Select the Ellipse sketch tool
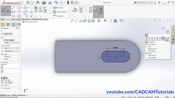The height and width of the screenshot is (98, 175). pos(25,12)
